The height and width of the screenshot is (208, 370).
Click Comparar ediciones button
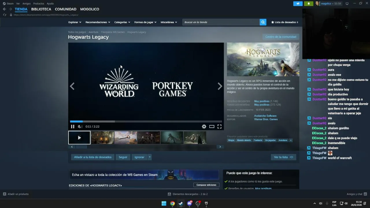coord(206,185)
